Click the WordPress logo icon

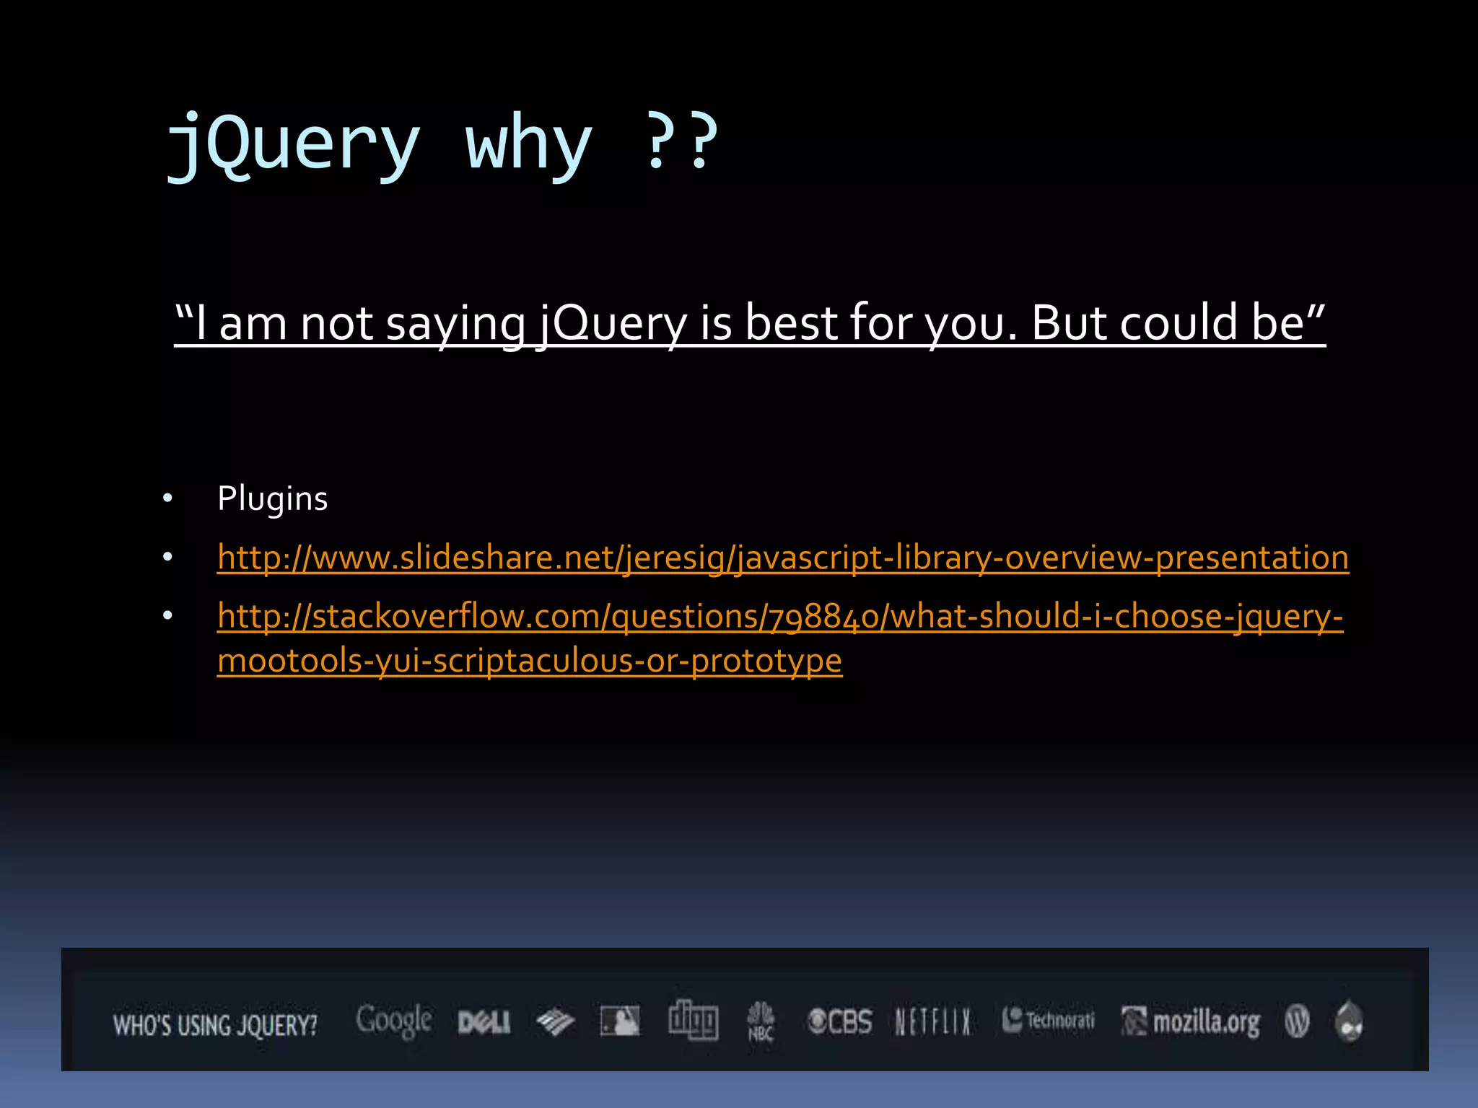1297,1021
